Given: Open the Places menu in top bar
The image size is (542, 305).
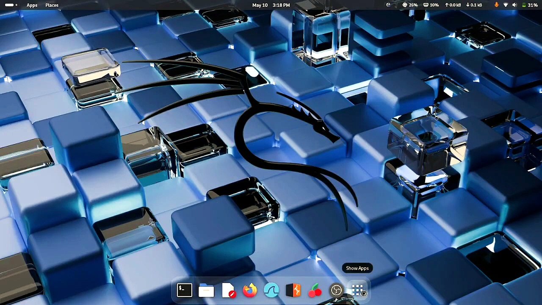Looking at the screenshot, I should 52,5.
